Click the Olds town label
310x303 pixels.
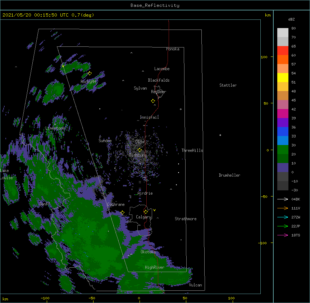coord(140,142)
